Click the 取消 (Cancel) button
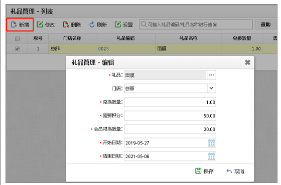Screen dimensions: 281x185 click(x=235, y=171)
